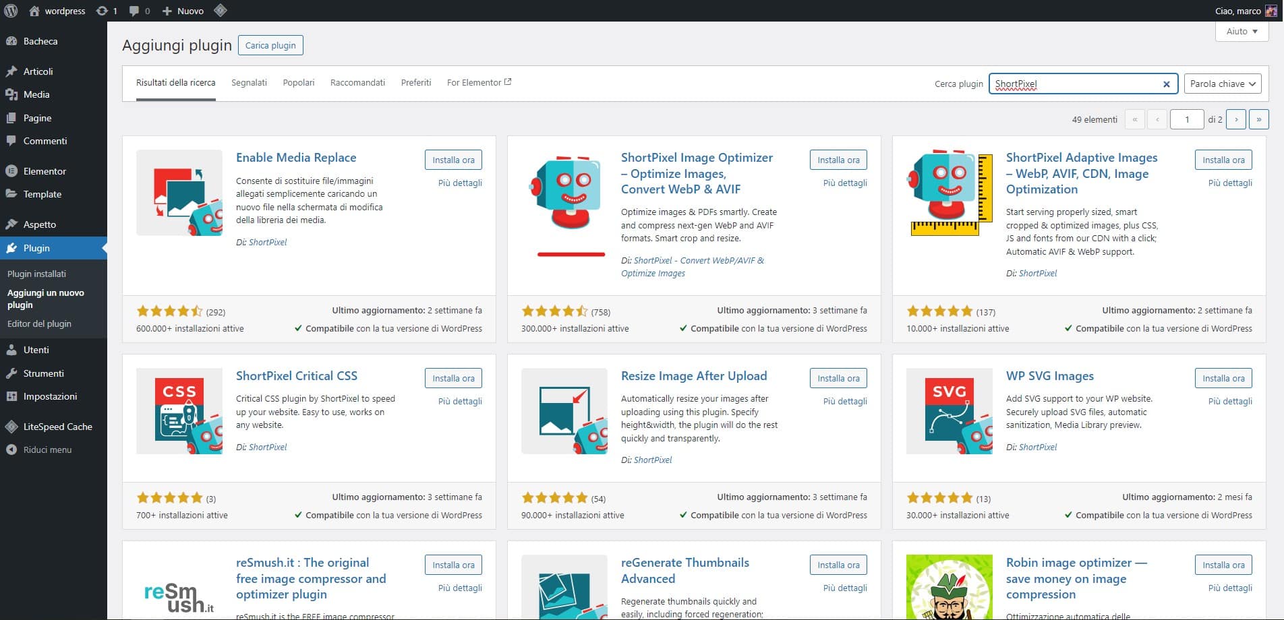Open the For Elementor tab
The image size is (1284, 620).
pos(479,82)
